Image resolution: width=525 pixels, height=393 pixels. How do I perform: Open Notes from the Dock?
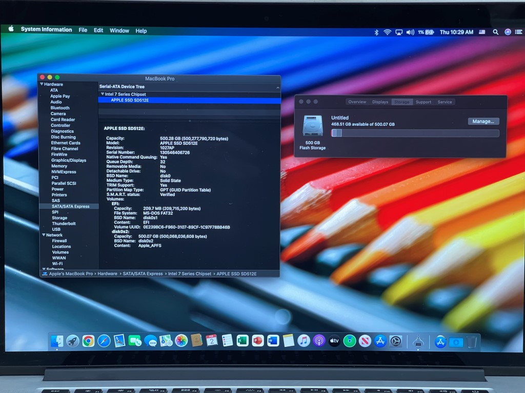288,341
